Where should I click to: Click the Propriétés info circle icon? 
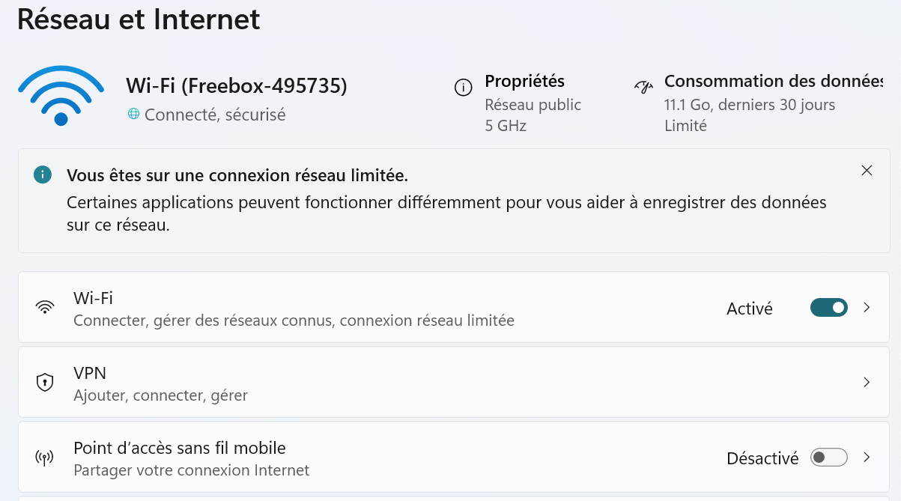[464, 88]
